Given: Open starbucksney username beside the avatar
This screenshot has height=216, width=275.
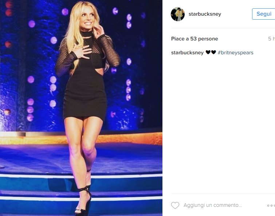Looking at the screenshot, I should point(205,14).
